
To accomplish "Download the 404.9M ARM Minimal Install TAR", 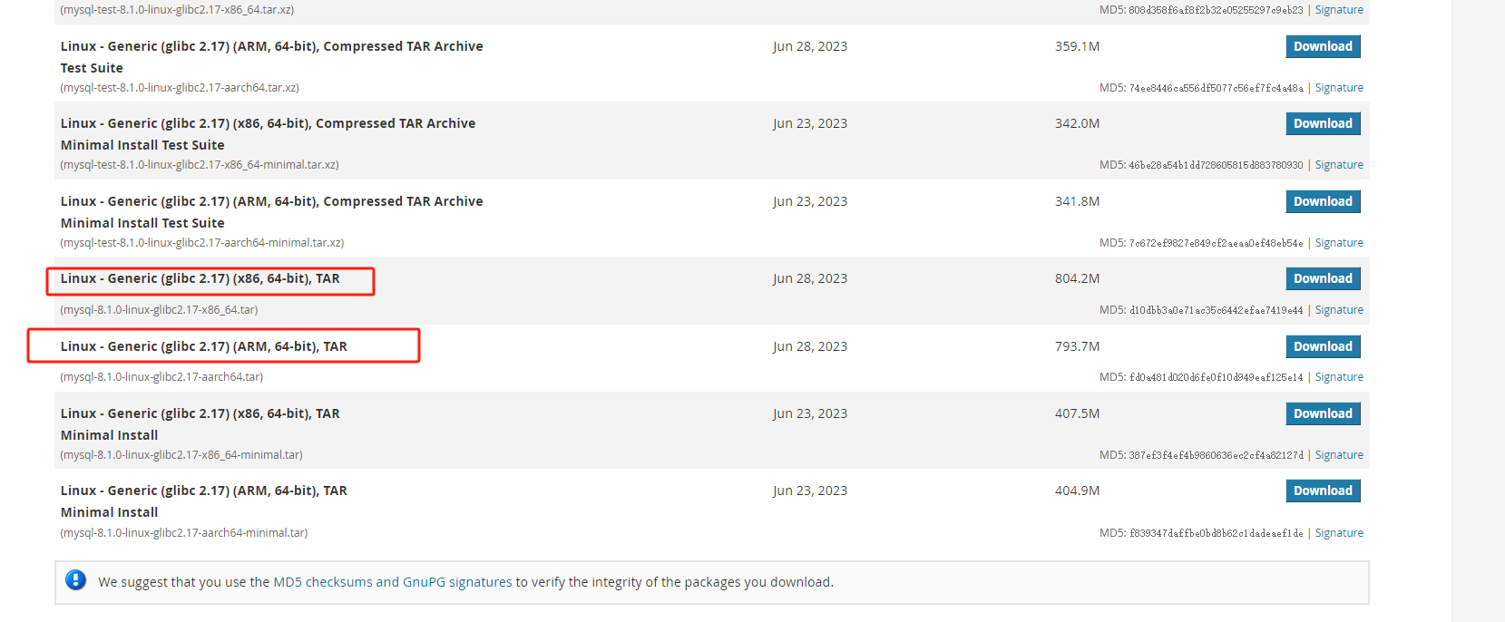I will [1323, 491].
